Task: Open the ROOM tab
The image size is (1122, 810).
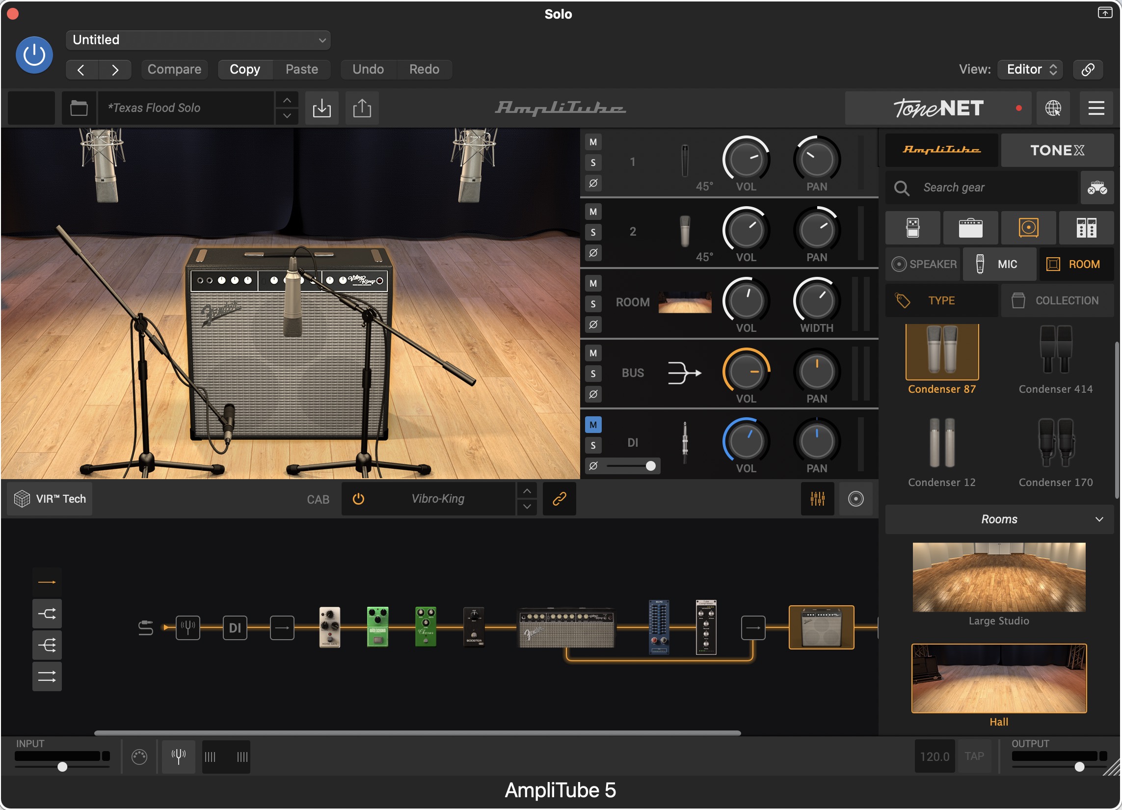Action: (x=1075, y=264)
